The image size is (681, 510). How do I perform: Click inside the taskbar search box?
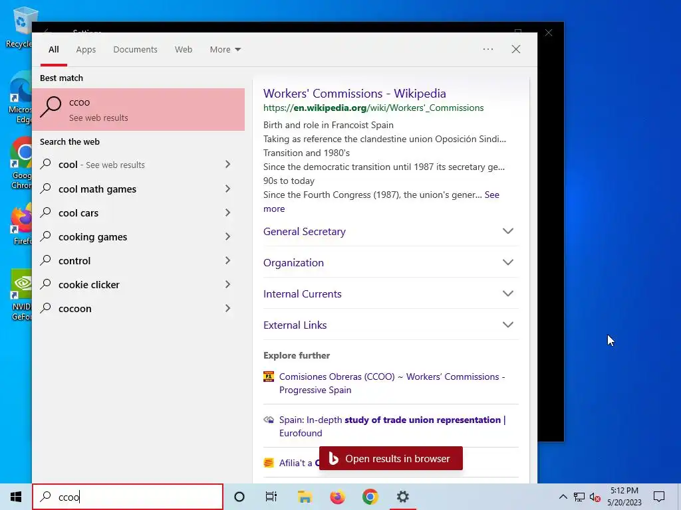click(x=128, y=497)
